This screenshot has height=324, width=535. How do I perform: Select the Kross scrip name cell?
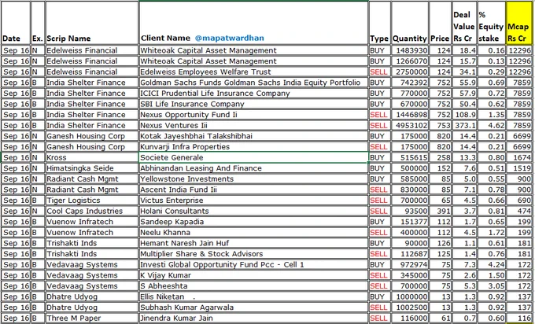coord(92,157)
